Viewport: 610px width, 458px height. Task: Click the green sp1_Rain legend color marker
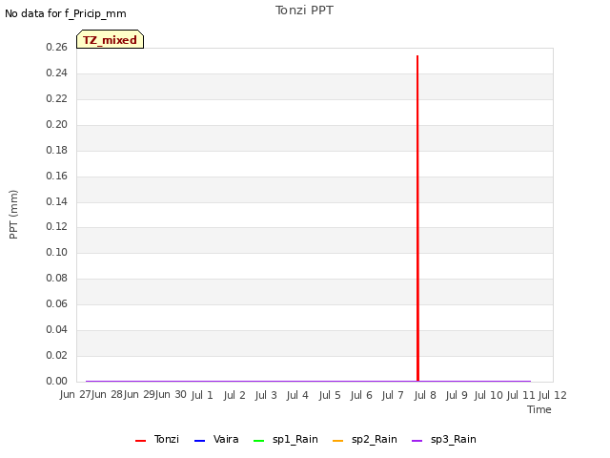click(258, 441)
